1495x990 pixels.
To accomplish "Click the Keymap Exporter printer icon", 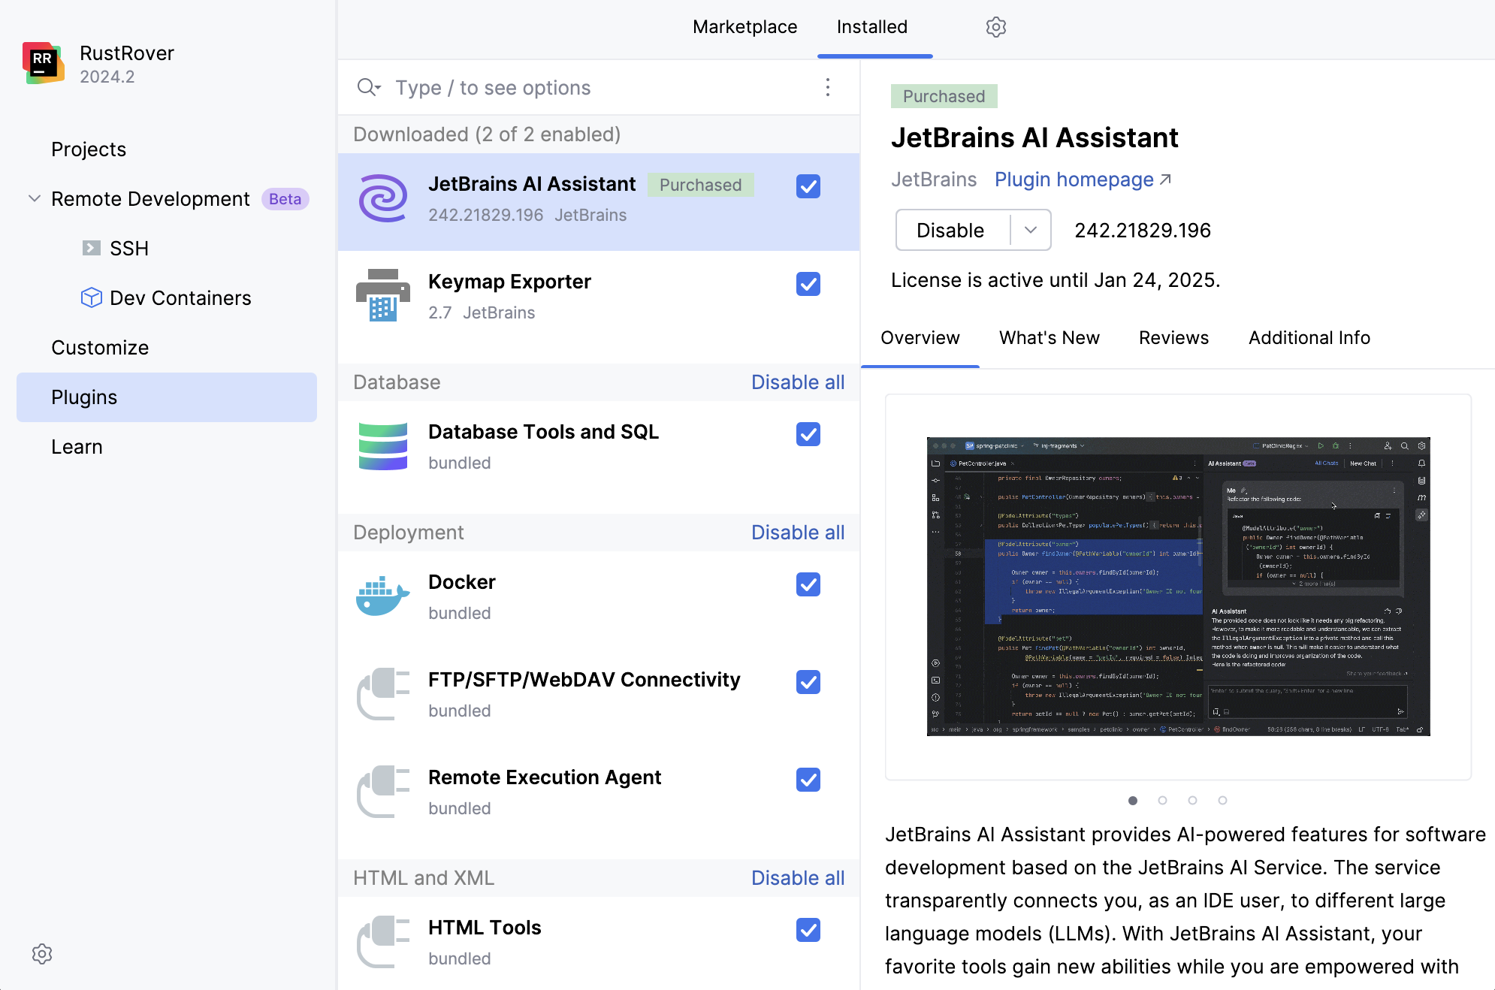I will [x=383, y=295].
